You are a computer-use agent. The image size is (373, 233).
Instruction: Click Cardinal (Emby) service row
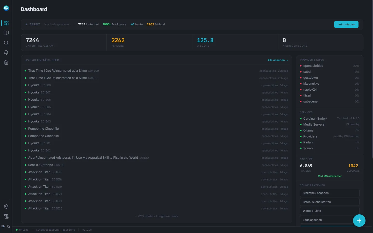tap(329, 119)
